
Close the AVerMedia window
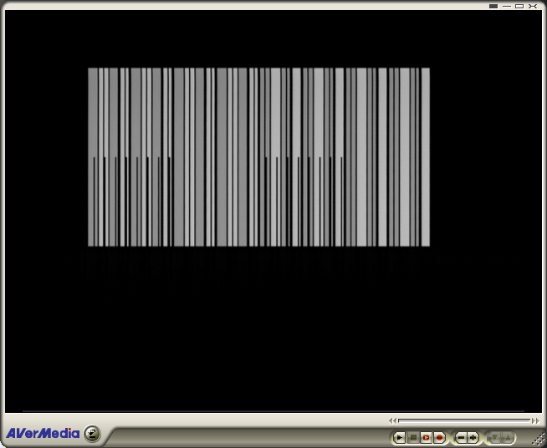click(533, 6)
